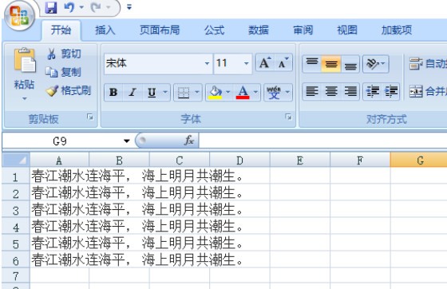Align cell text left
The height and width of the screenshot is (289, 447).
tap(312, 92)
